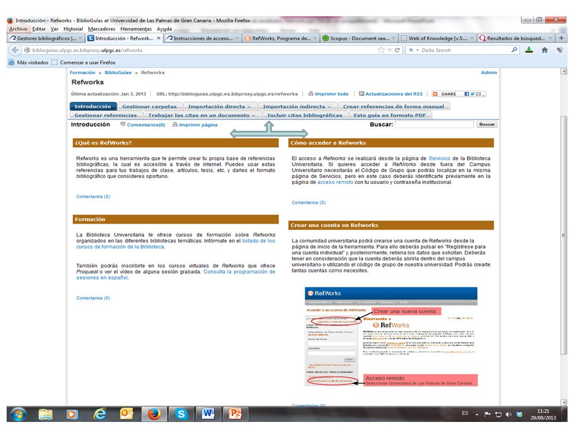The height and width of the screenshot is (434, 579).
Task: Close the Introducción - Refworks tab
Action: (x=159, y=38)
